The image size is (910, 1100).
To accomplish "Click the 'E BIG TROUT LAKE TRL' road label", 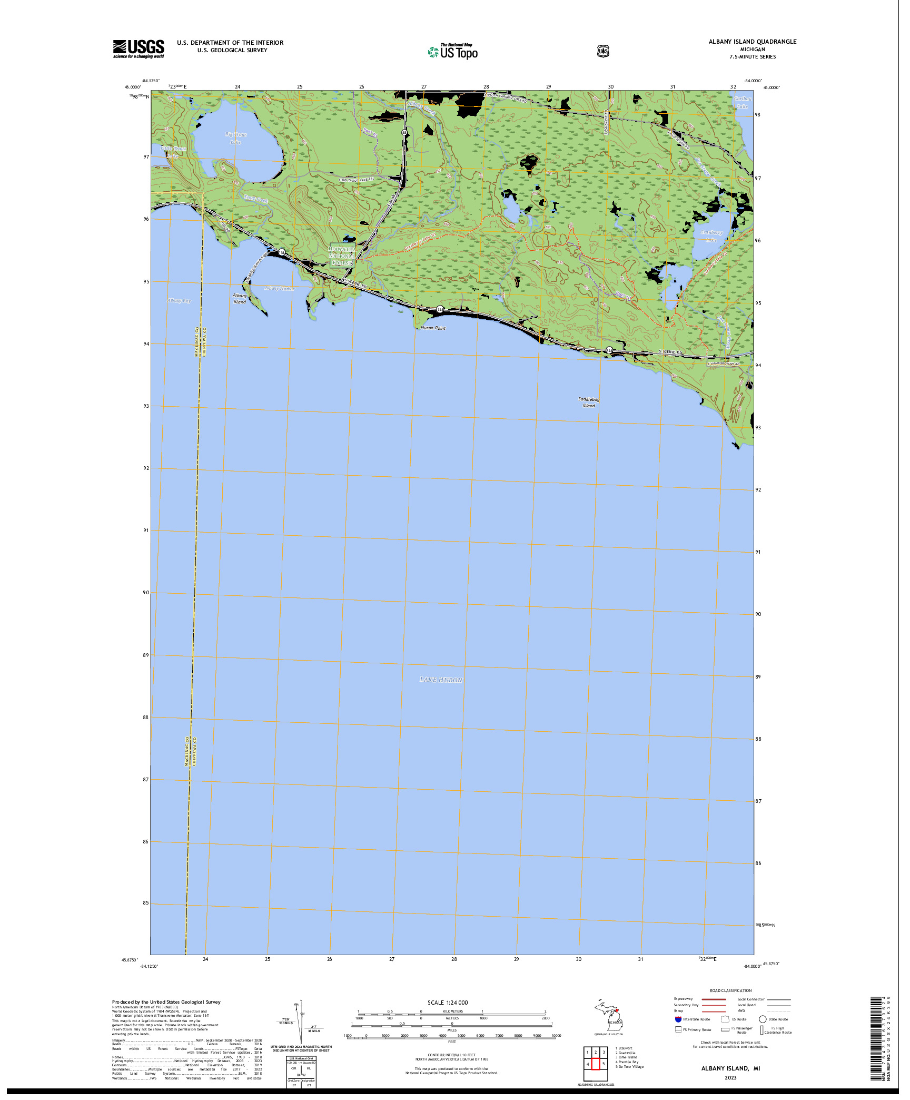I will [357, 180].
